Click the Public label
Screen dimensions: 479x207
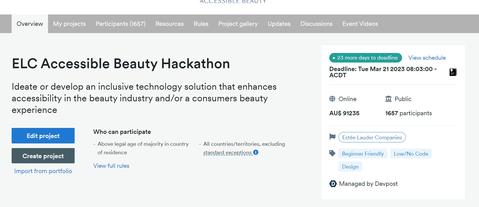[403, 99]
